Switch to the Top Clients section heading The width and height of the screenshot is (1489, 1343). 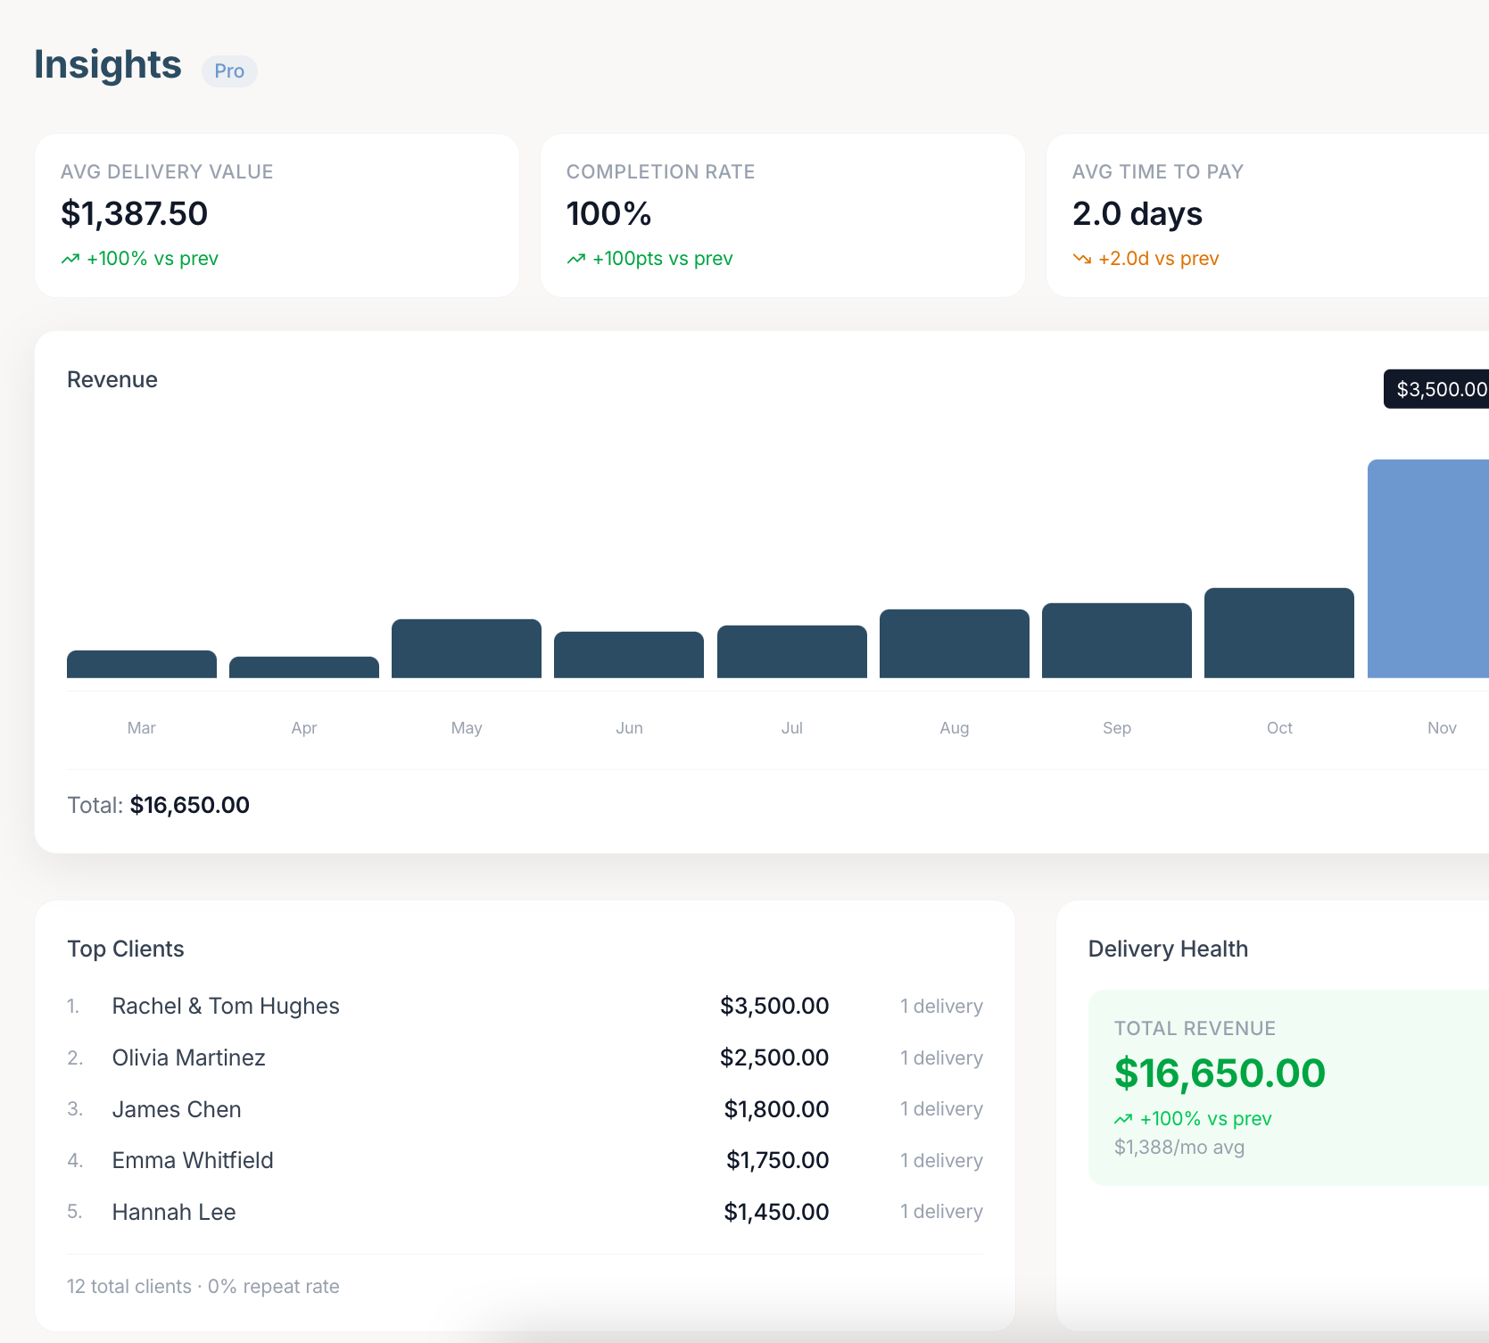pos(126,949)
